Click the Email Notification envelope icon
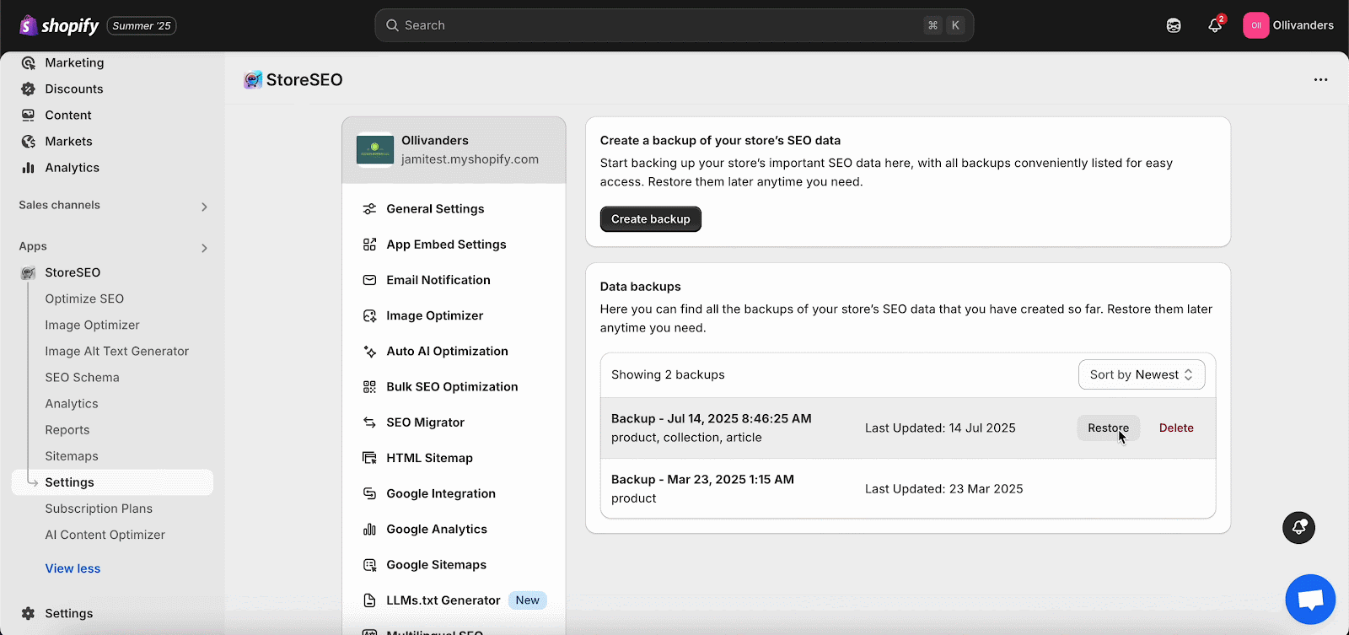 [369, 280]
